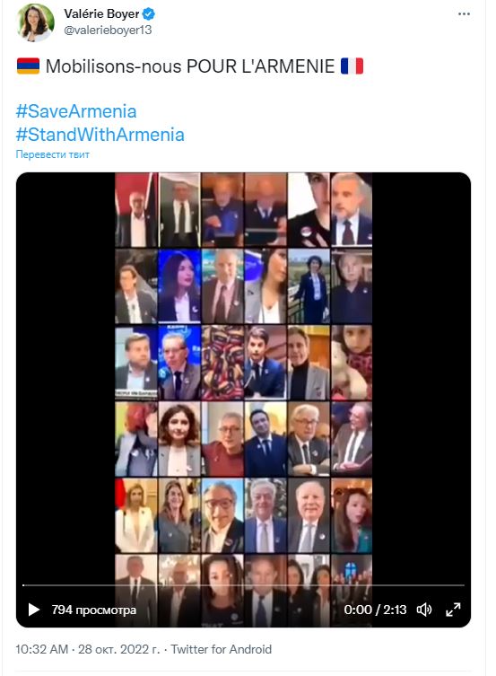The width and height of the screenshot is (496, 676).
Task: Click the "Mobilisons-nous POUR L'ARMENIE" tweet text
Action: pyautogui.click(x=190, y=66)
